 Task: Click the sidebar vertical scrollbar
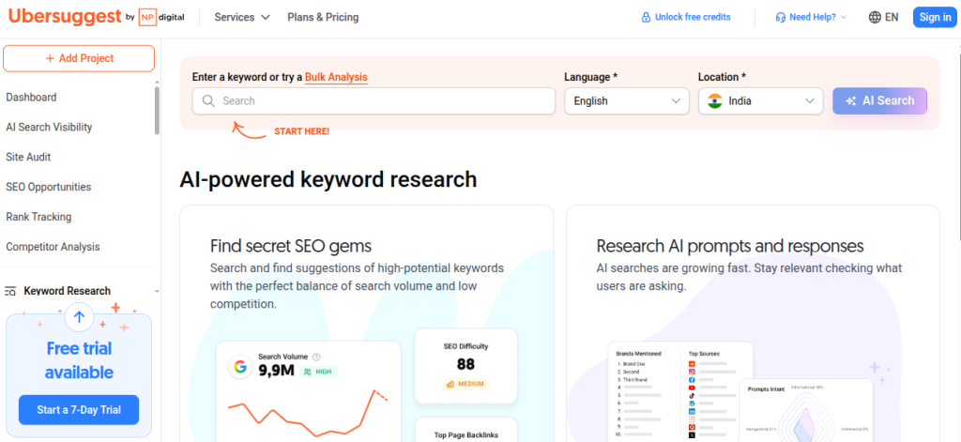158,111
